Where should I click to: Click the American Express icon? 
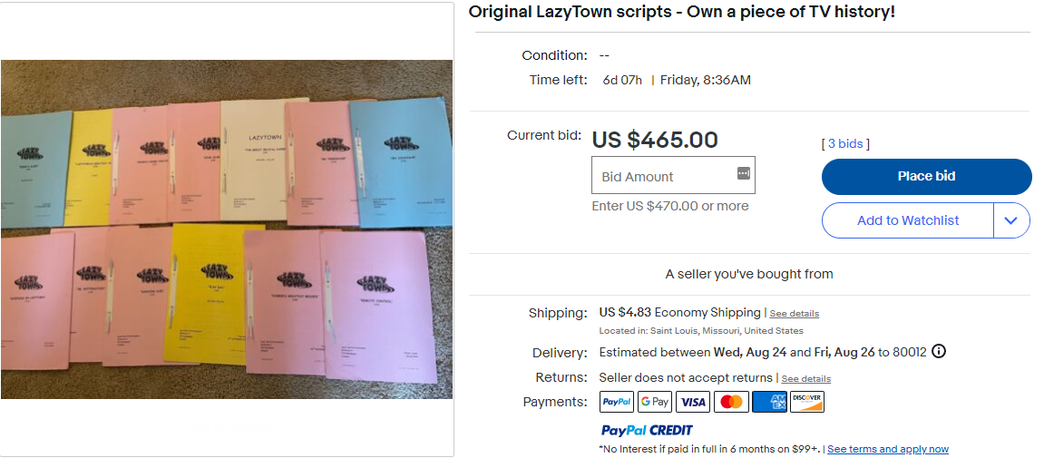[769, 402]
